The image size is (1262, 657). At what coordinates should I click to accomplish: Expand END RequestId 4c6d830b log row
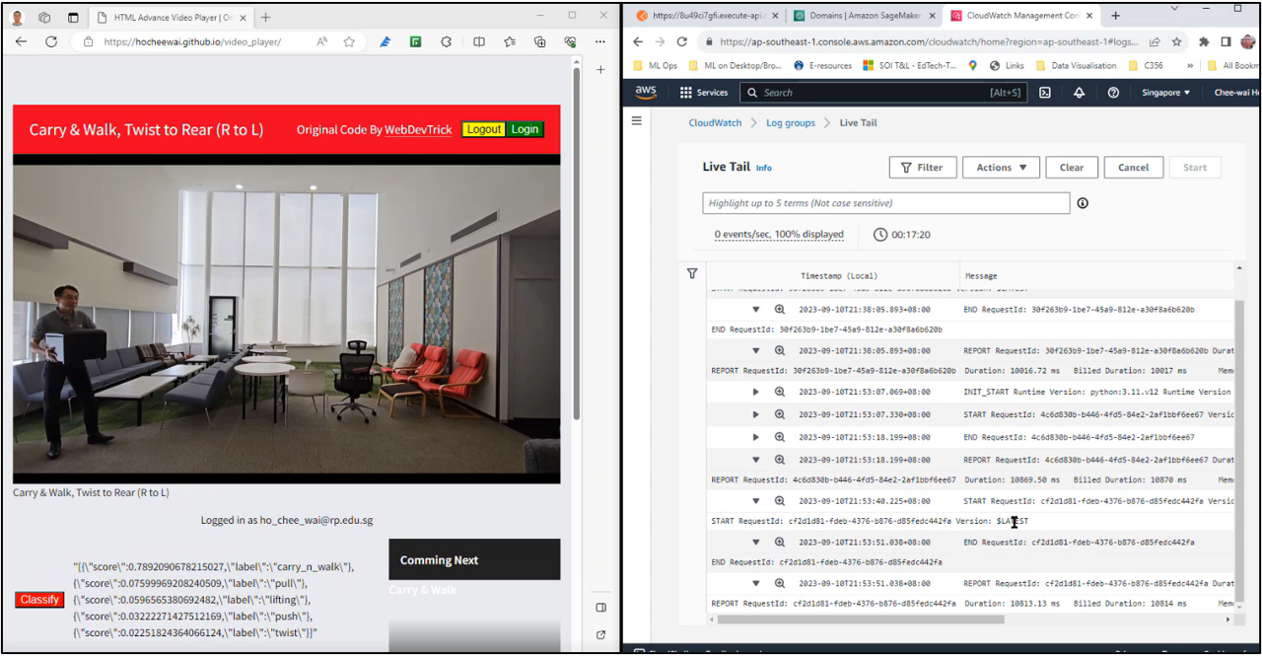pyautogui.click(x=756, y=437)
